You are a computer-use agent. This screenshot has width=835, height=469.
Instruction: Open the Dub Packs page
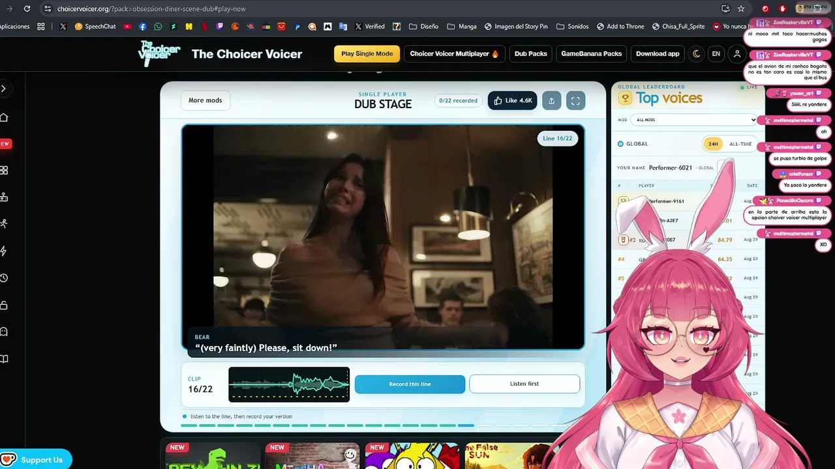530,53
